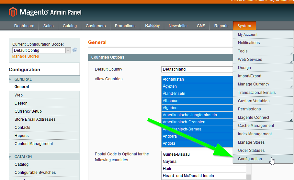Open the Default Country dropdown
The height and width of the screenshot is (180, 294).
pos(197,69)
